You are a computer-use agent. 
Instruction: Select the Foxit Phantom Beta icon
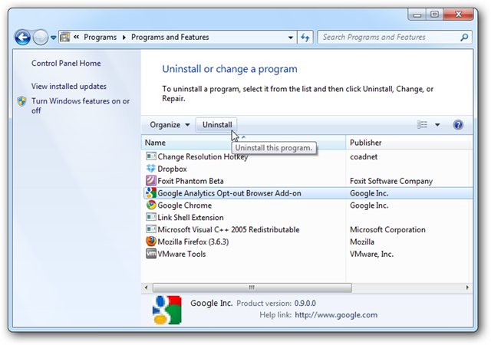[151, 181]
